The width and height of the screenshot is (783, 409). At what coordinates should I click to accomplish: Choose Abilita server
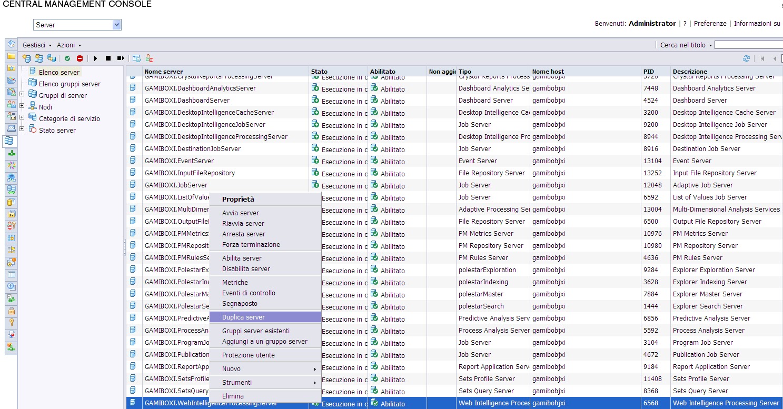pyautogui.click(x=265, y=258)
